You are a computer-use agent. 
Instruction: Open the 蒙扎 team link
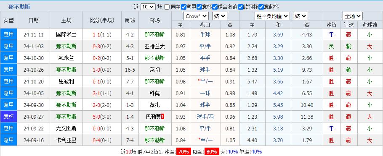pos(154,105)
